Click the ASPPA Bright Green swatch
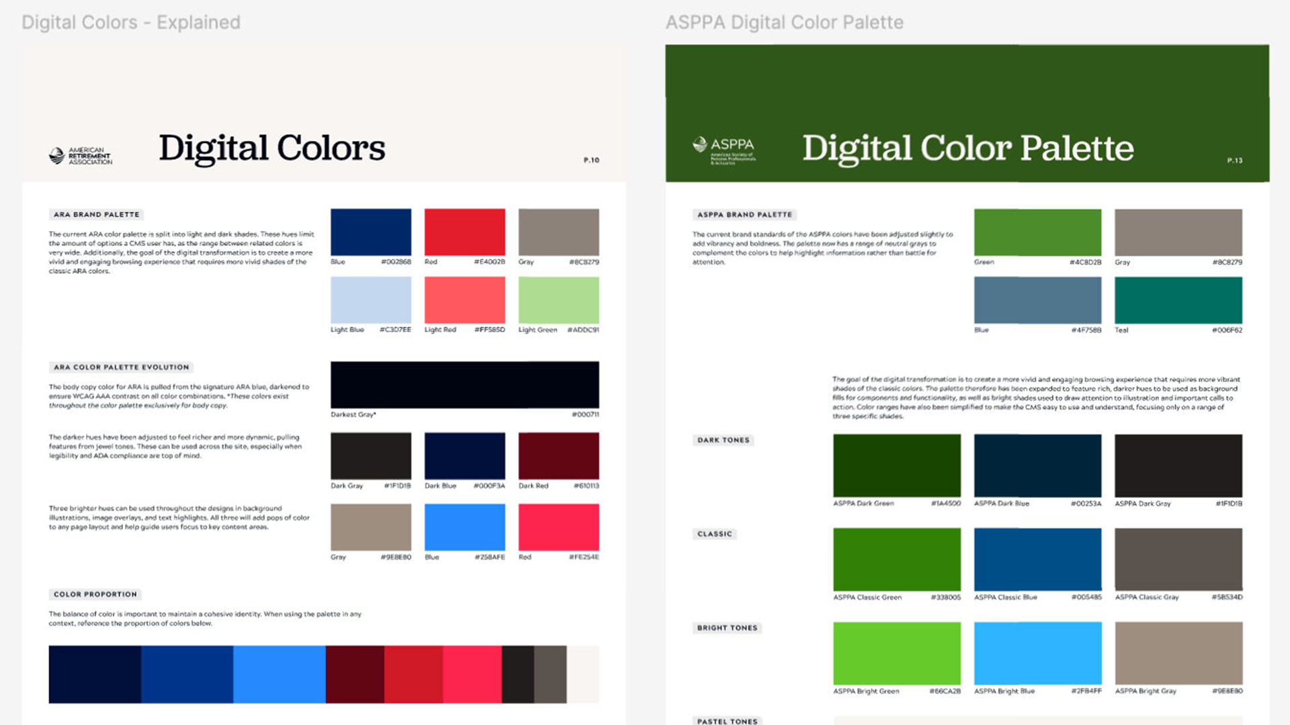1290x725 pixels. (897, 653)
